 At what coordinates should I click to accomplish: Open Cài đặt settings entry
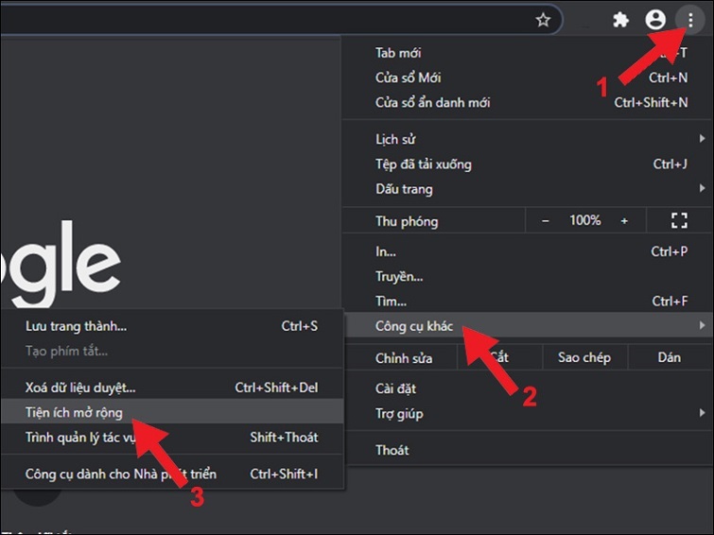[395, 388]
